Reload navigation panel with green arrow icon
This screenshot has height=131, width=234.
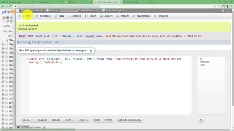point(11,21)
